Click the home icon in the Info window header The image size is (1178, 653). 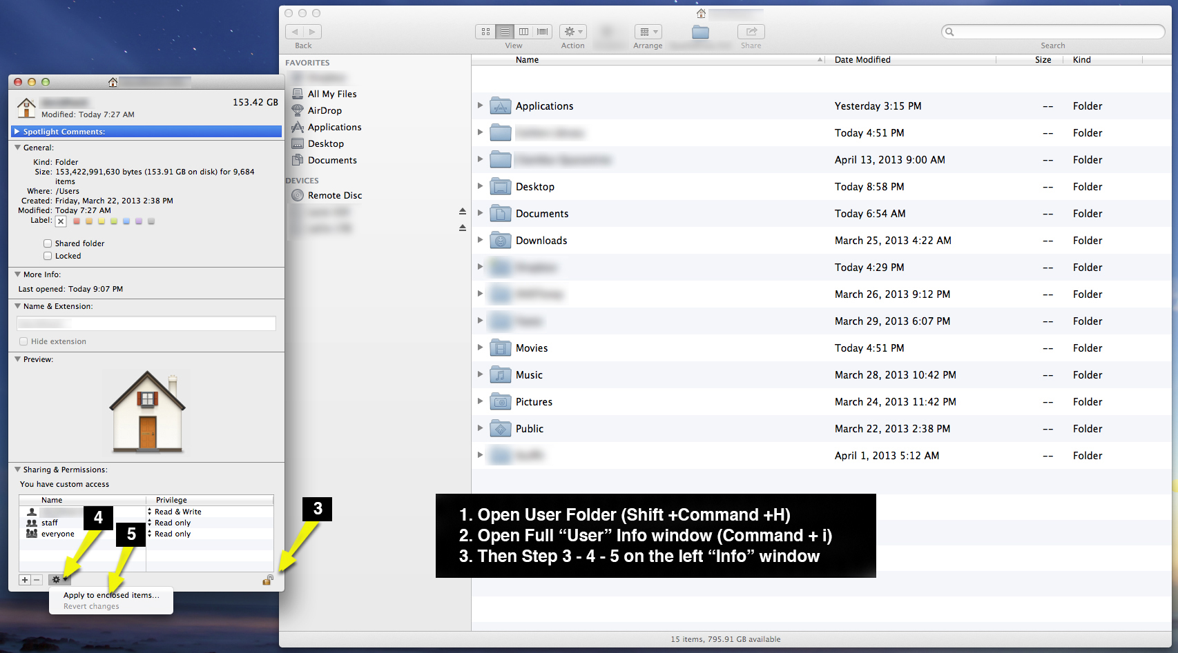point(26,108)
